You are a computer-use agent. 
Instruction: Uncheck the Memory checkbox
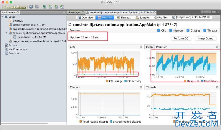(x=171, y=30)
